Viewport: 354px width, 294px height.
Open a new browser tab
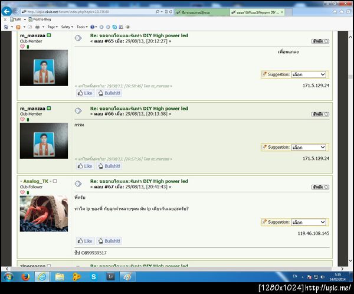pyautogui.click(x=289, y=12)
